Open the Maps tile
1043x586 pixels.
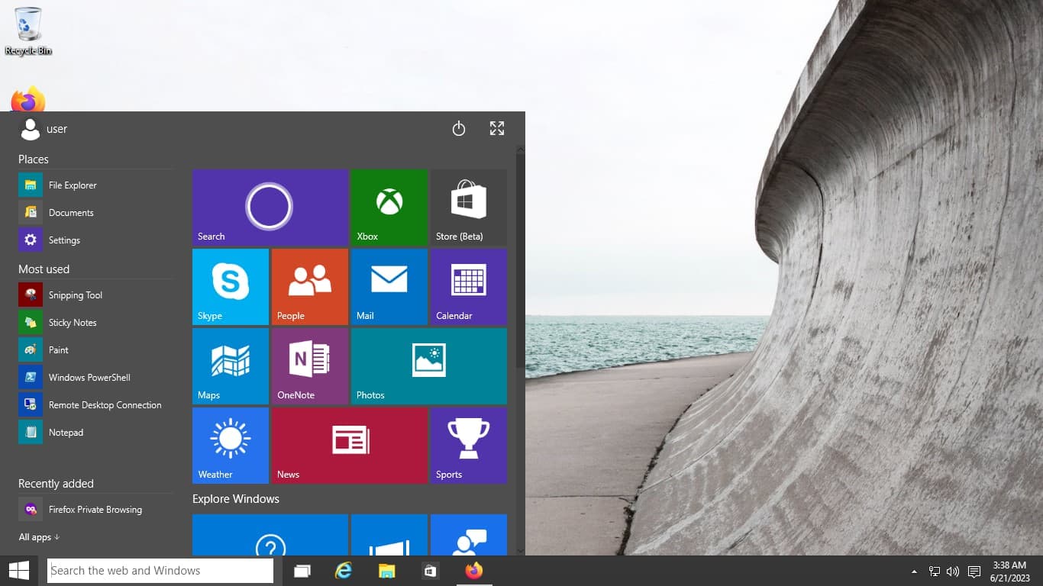point(231,366)
